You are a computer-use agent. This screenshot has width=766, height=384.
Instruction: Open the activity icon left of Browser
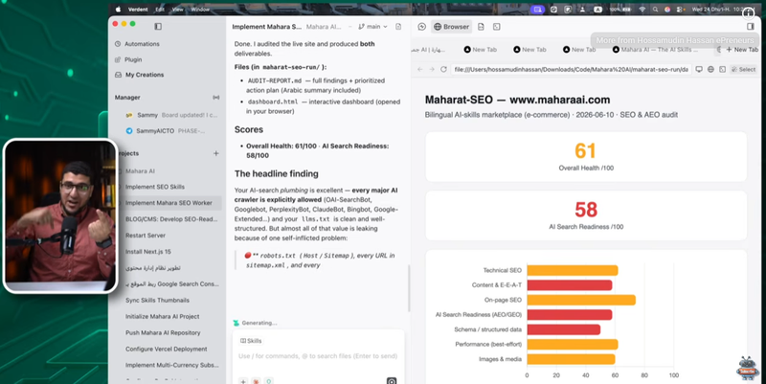[x=422, y=27]
